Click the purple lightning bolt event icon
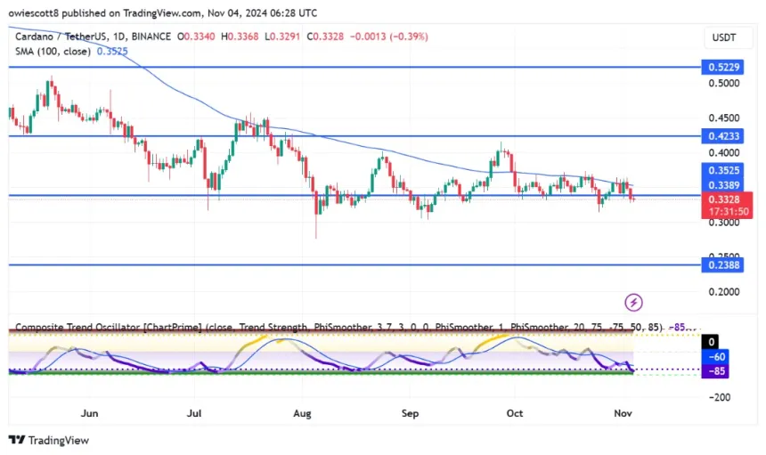Screen dimensions: 766x455 [x=634, y=303]
